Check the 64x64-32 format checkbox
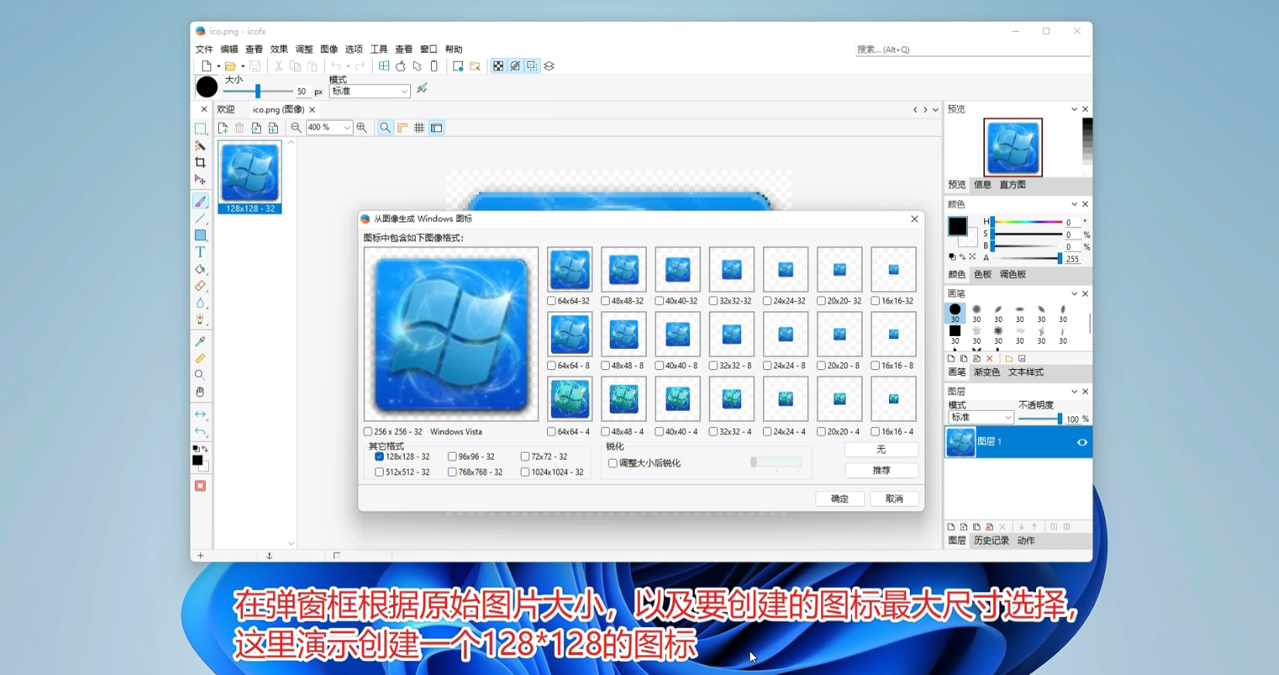Screen dimensions: 1279x675 [552, 301]
